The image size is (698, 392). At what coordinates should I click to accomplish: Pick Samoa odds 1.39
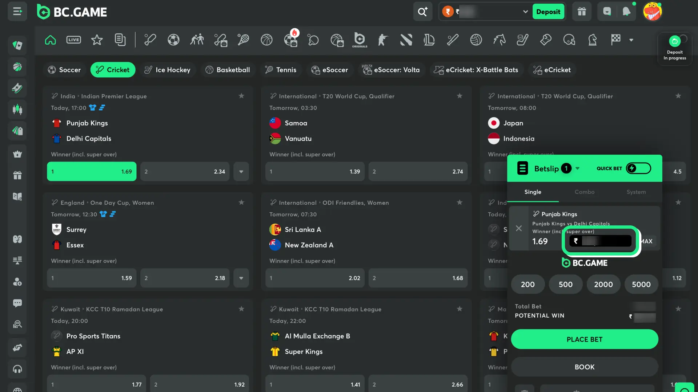point(315,171)
